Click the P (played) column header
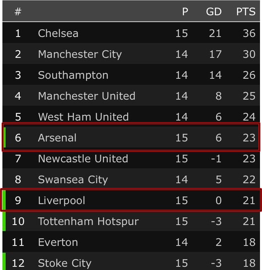This screenshot has height=270, width=262. 185,12
